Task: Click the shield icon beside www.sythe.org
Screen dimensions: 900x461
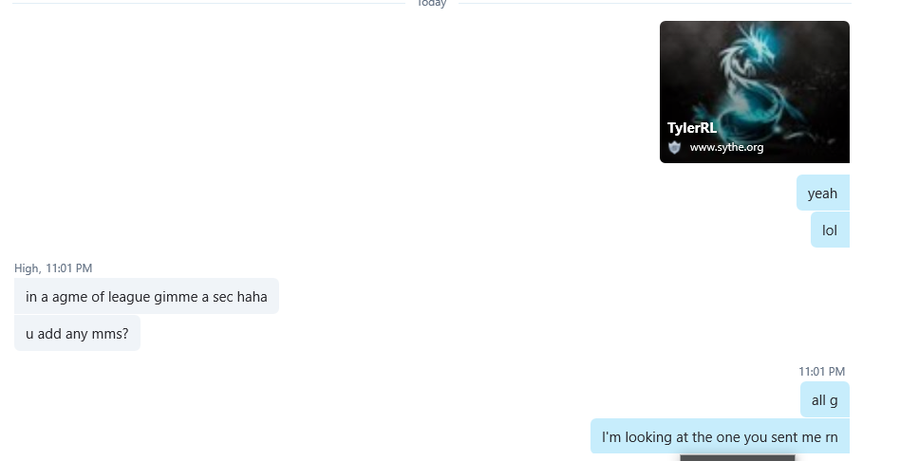Action: [x=674, y=147]
